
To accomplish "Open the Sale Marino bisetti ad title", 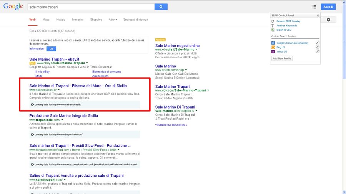I will 165,66.
